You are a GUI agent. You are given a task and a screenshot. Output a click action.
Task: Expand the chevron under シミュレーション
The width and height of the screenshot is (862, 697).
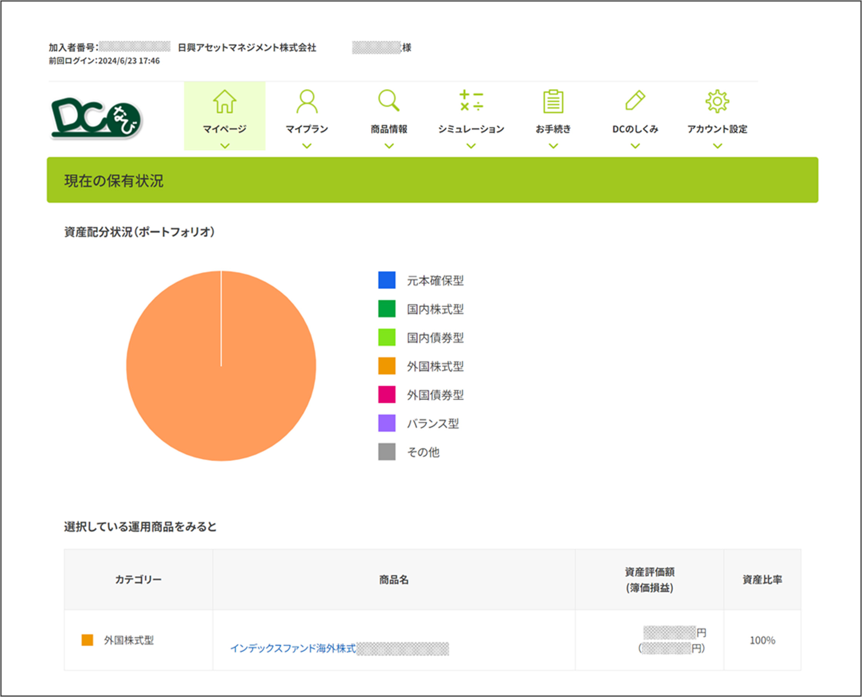coord(471,146)
